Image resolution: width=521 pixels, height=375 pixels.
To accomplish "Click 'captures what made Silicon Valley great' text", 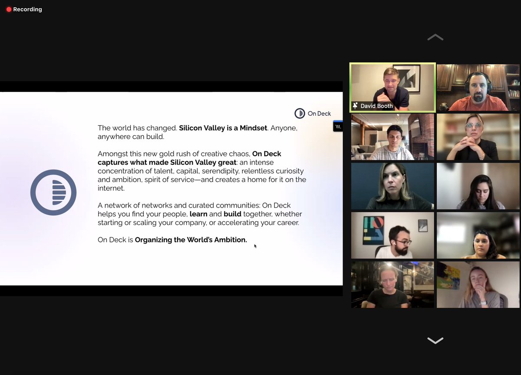I will click(x=167, y=163).
